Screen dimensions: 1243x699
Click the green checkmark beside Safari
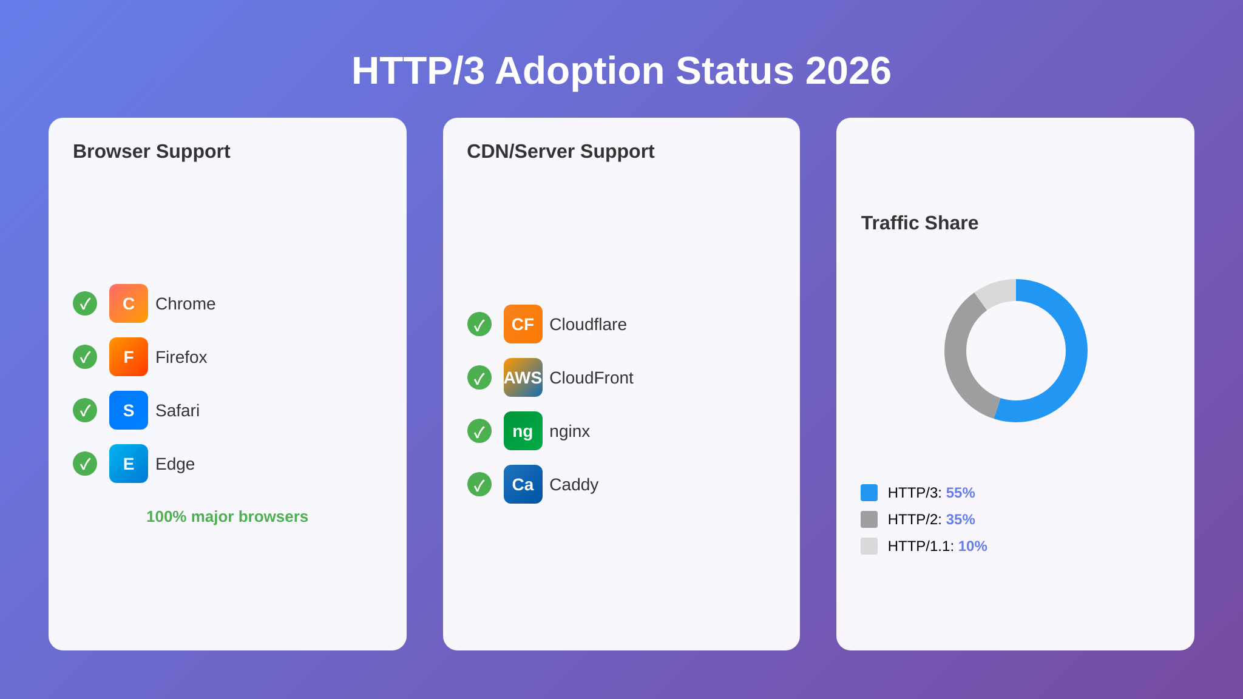tap(85, 410)
